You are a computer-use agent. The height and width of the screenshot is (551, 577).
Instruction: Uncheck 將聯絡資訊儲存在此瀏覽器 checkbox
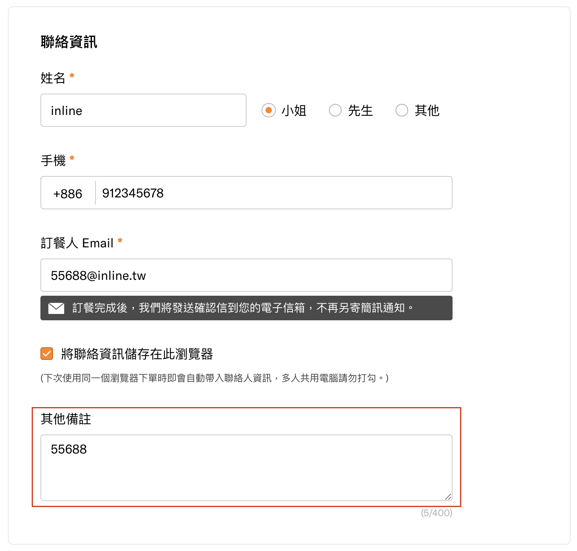coord(47,354)
